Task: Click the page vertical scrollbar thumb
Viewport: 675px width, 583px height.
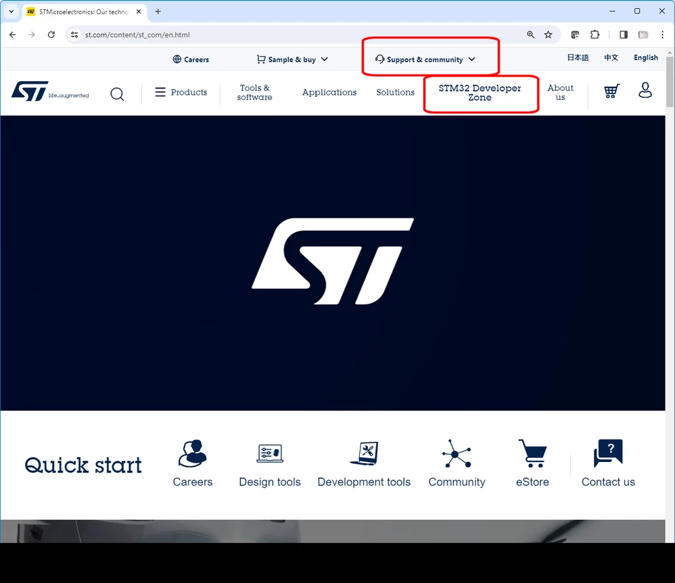Action: point(670,81)
